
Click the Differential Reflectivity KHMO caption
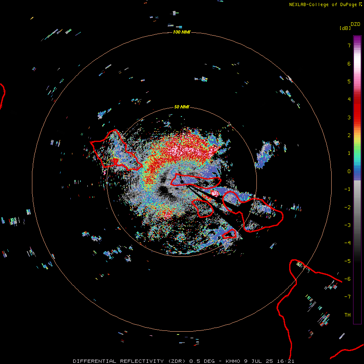[184, 361]
